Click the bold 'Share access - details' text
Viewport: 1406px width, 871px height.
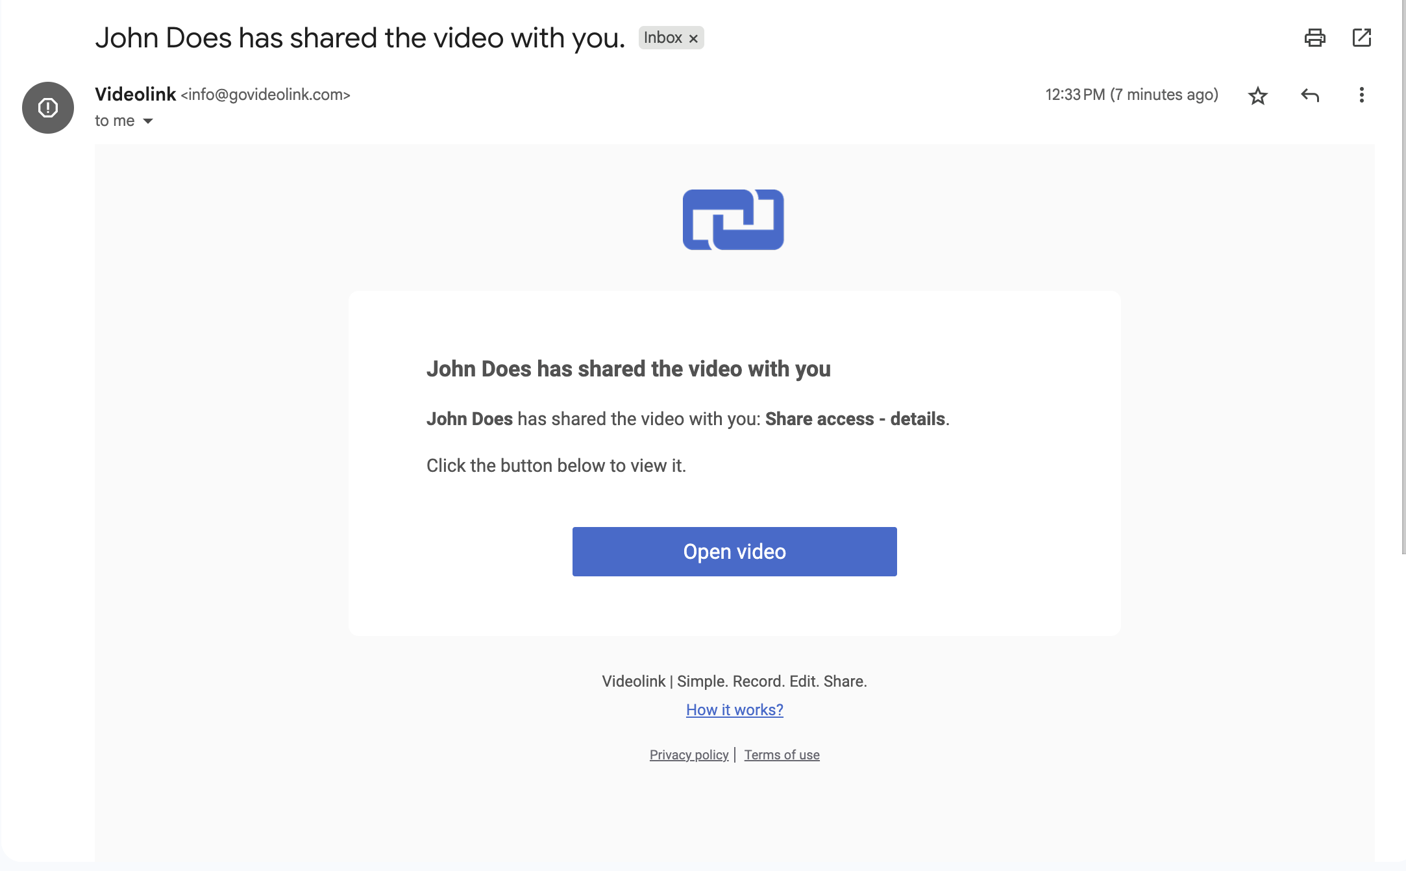coord(854,419)
